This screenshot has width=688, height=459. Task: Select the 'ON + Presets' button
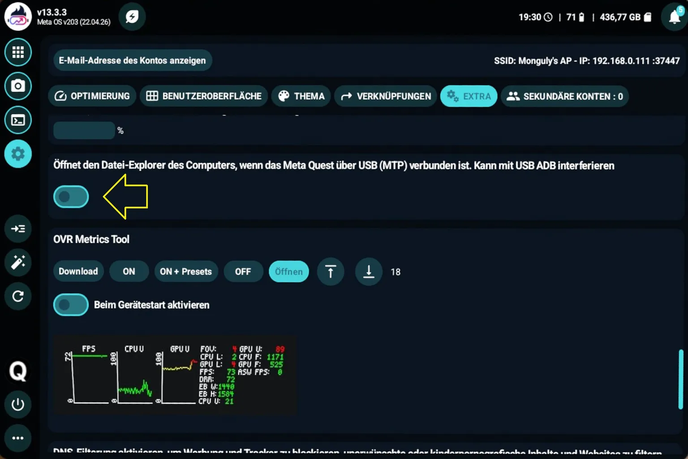pyautogui.click(x=186, y=272)
